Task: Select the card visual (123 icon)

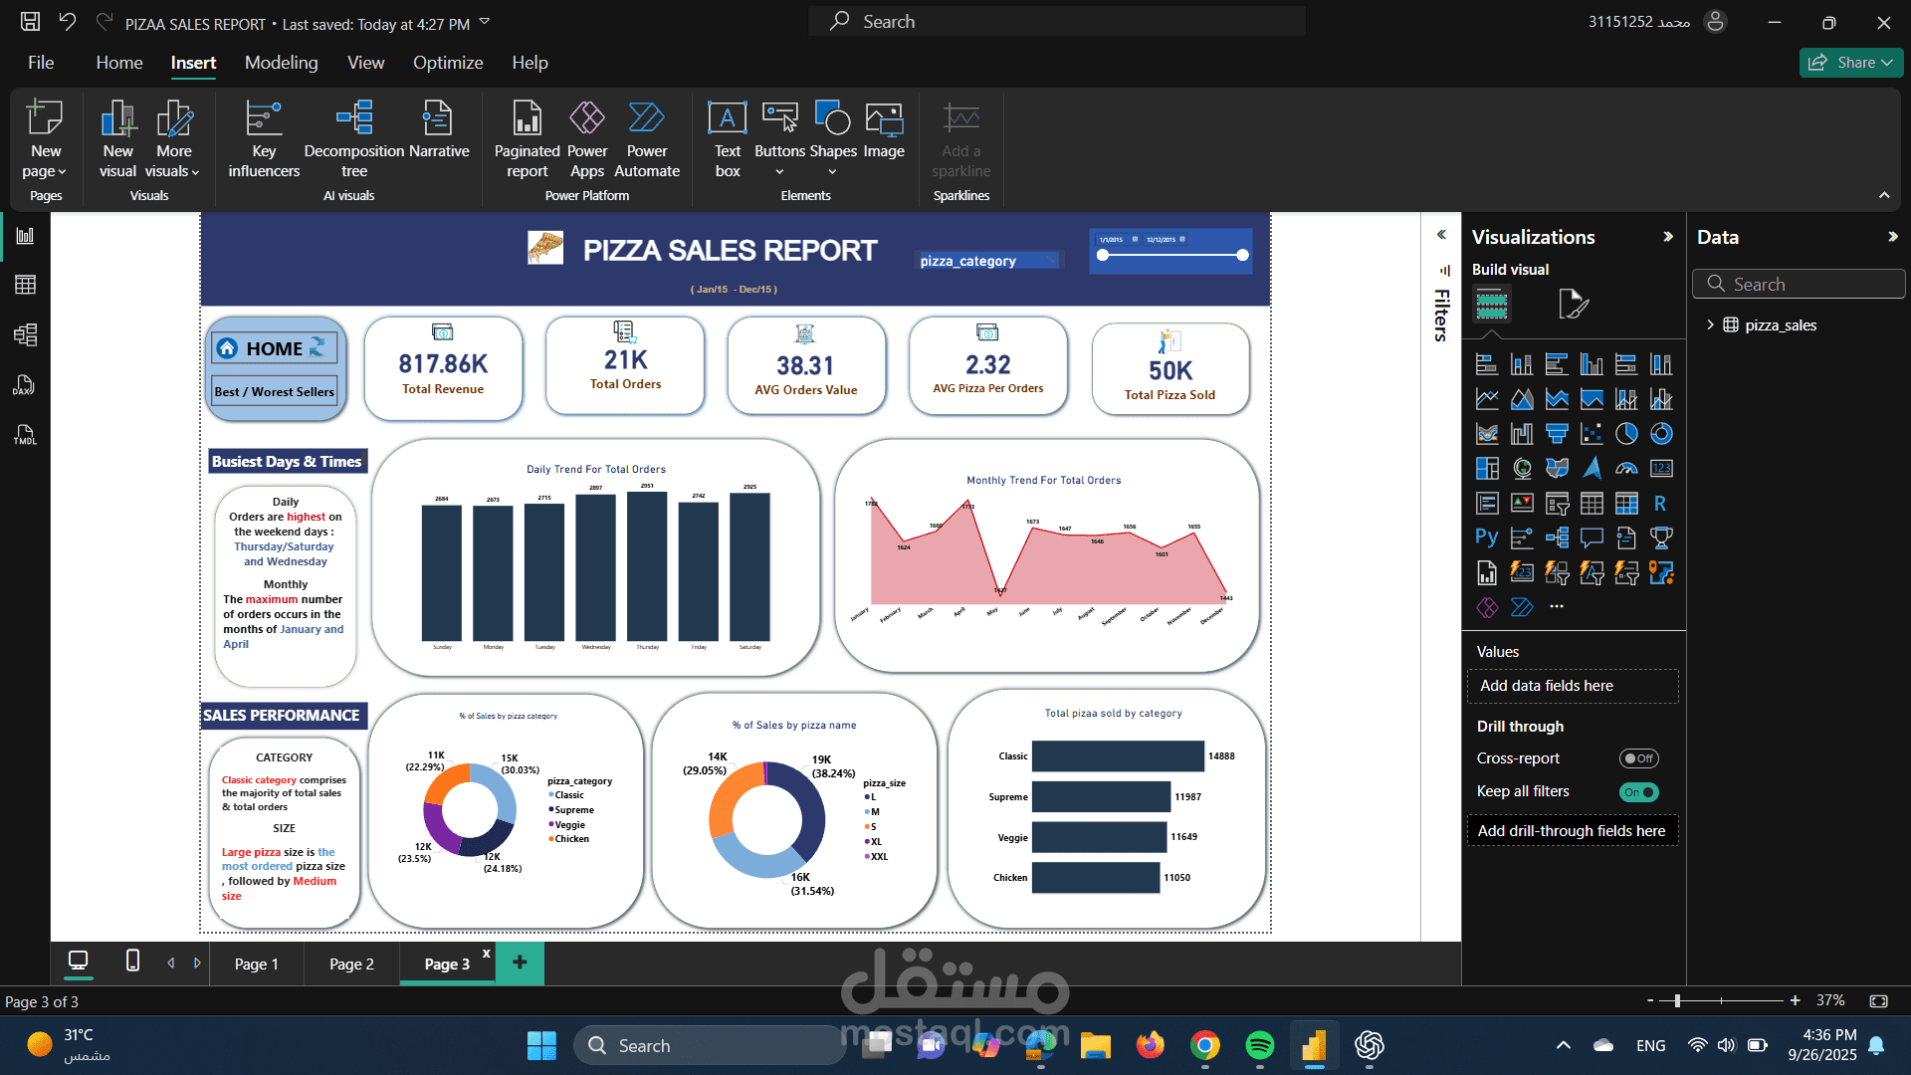Action: 1661,469
